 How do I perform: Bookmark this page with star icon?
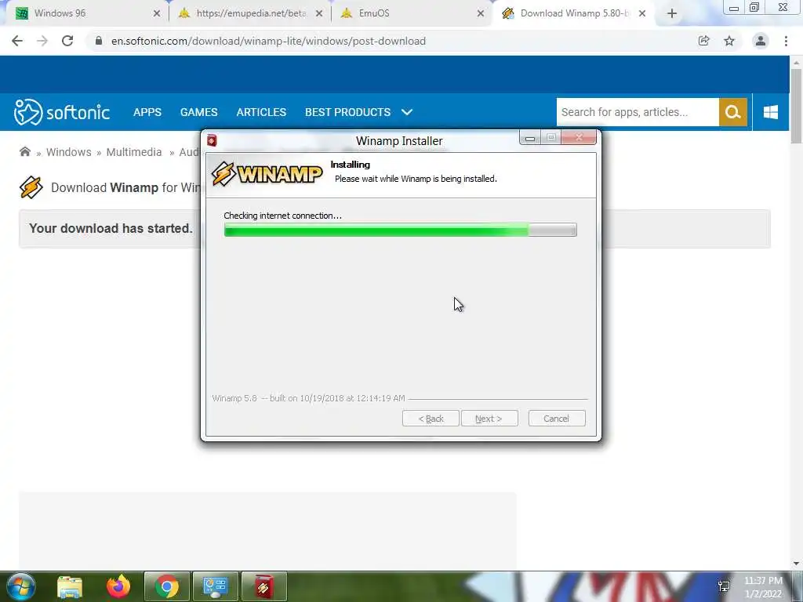point(729,41)
